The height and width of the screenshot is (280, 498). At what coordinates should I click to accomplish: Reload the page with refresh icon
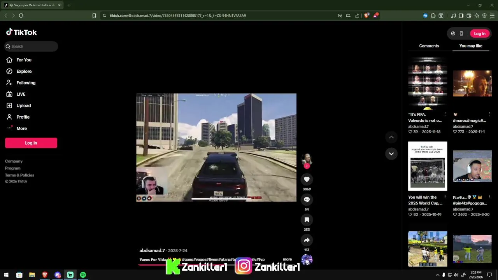point(21,16)
